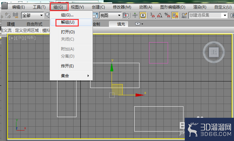Click the [+] viewport menu label
This screenshot has height=141, width=234.
(x=12, y=38)
